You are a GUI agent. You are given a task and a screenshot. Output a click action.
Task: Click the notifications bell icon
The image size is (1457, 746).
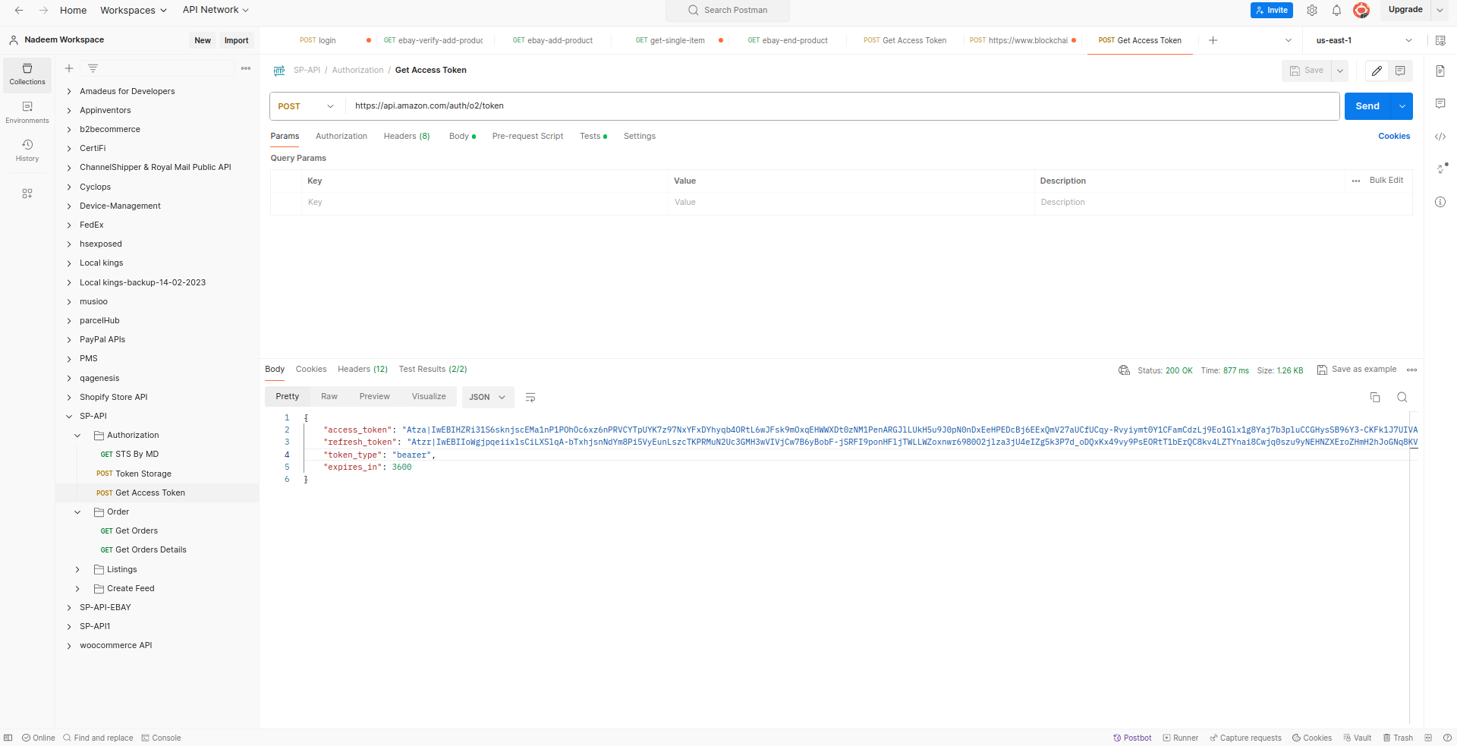click(x=1336, y=10)
